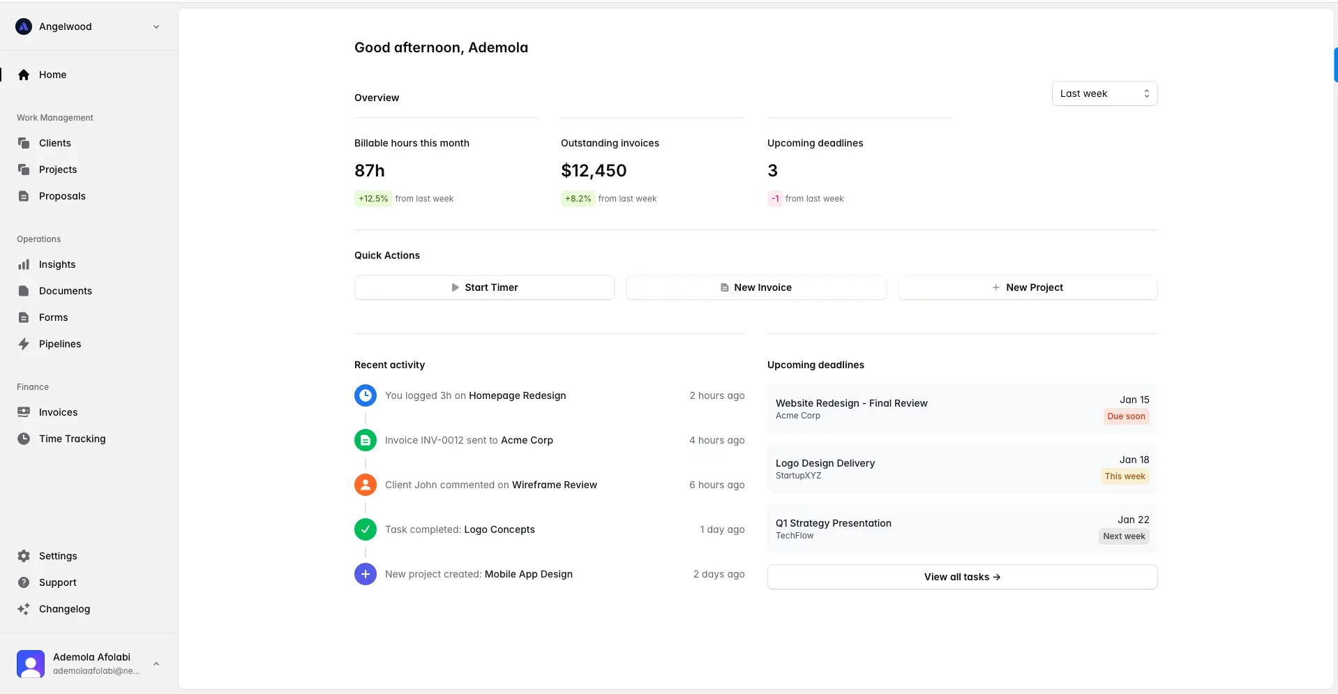
Task: Click the blue clock activity icon
Action: click(x=365, y=395)
